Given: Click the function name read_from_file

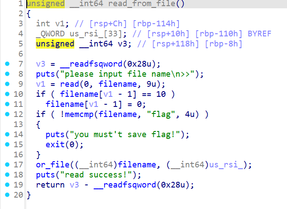Looking at the screenshot, I should [x=142, y=4].
